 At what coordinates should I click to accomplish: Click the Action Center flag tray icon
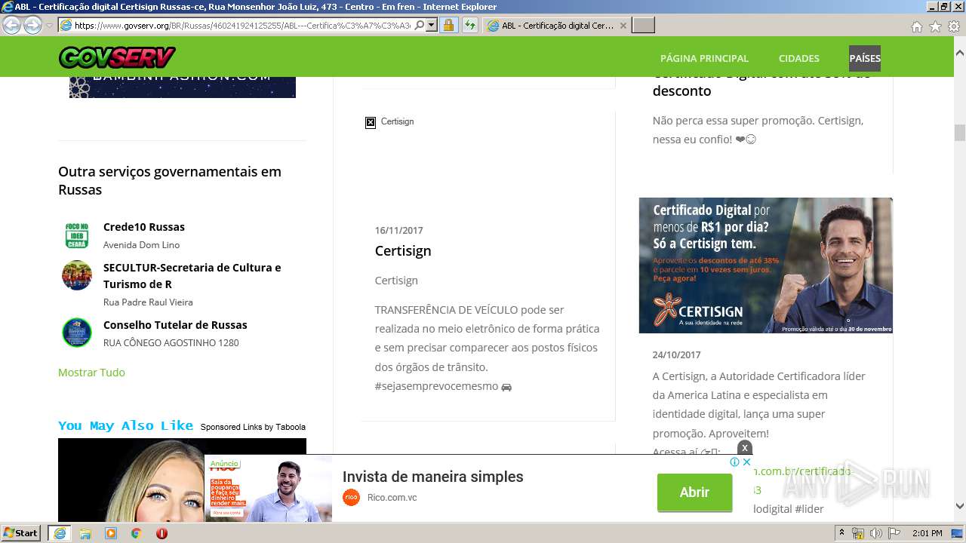click(894, 533)
